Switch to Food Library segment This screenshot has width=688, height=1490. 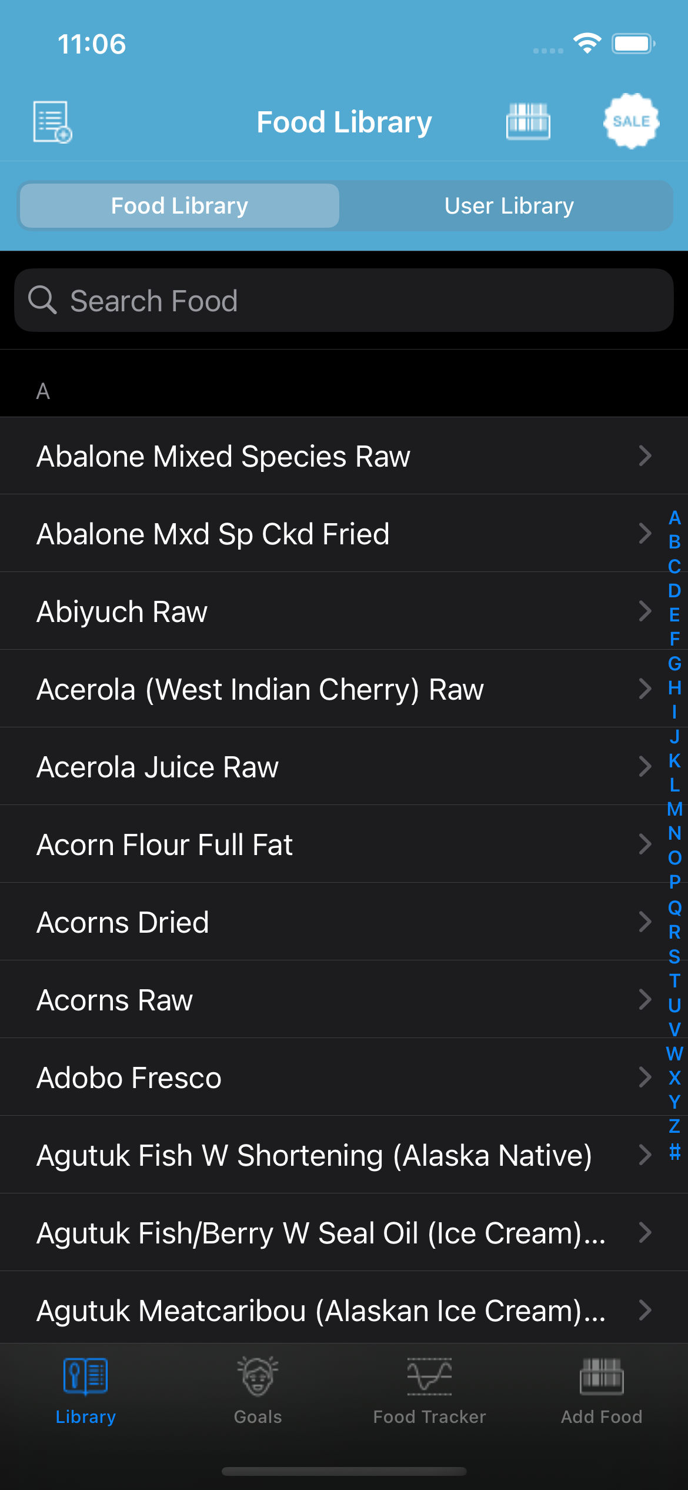(x=179, y=206)
